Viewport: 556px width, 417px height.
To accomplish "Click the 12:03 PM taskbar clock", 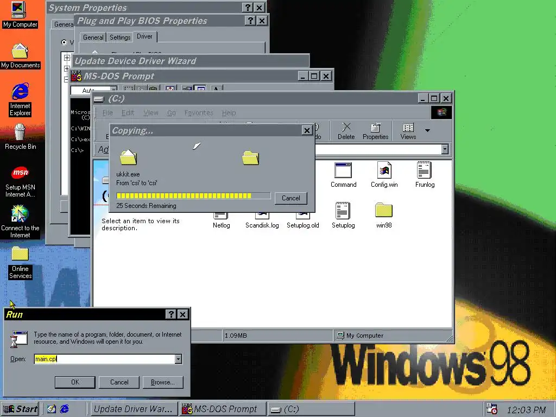I will tap(526, 410).
